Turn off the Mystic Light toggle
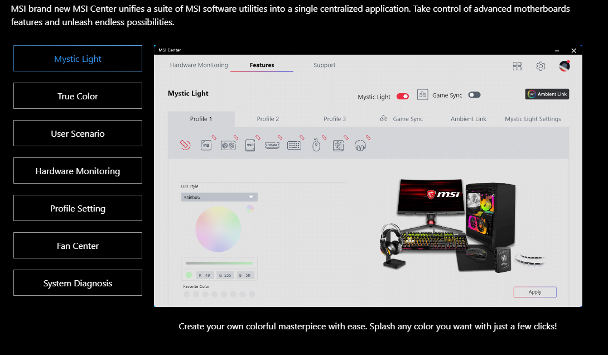 click(403, 96)
